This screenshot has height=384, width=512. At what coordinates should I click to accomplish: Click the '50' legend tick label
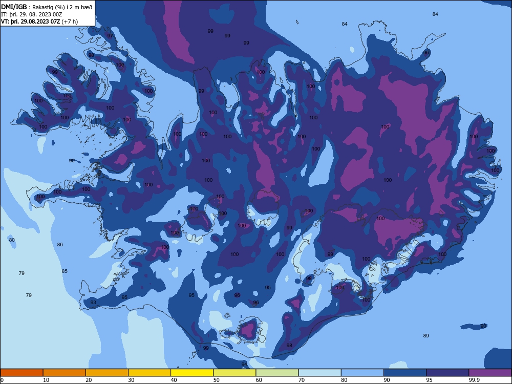(x=217, y=380)
